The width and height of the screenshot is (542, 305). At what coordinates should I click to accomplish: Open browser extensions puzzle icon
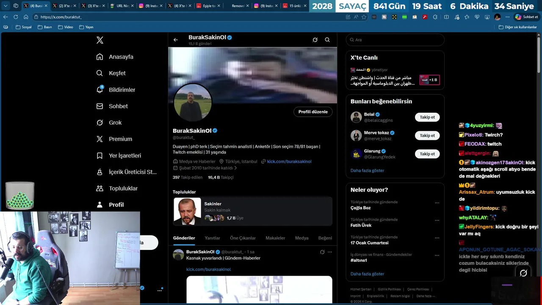tap(435, 17)
